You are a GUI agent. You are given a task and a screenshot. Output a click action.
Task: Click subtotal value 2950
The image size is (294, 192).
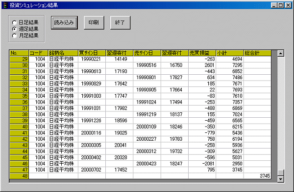click(237, 164)
